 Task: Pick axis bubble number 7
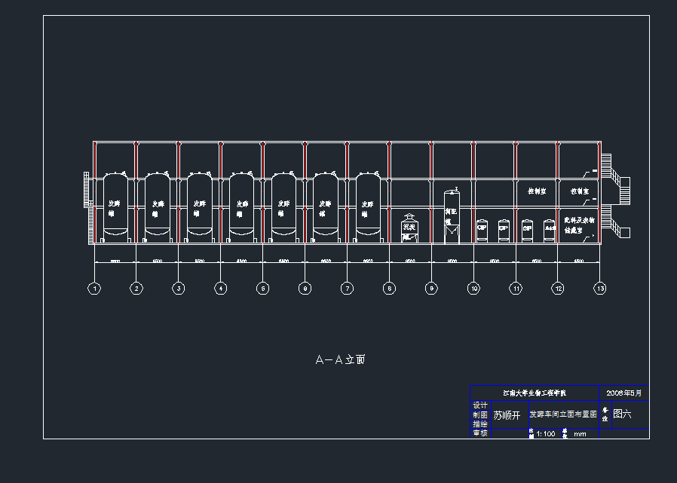click(x=347, y=288)
